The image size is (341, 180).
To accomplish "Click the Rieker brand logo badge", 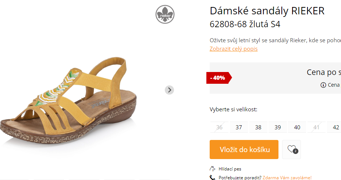I will click(165, 14).
